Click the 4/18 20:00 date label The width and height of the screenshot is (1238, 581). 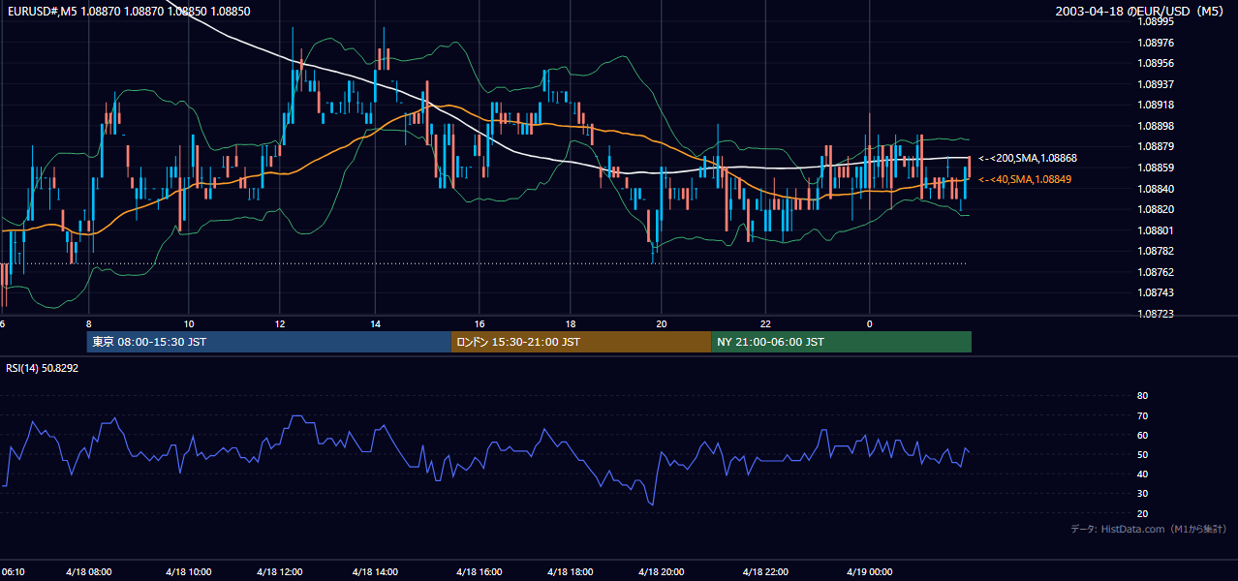tap(662, 572)
